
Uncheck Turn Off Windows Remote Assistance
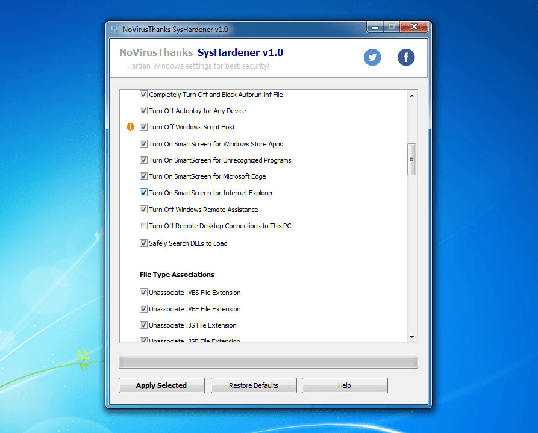(143, 210)
